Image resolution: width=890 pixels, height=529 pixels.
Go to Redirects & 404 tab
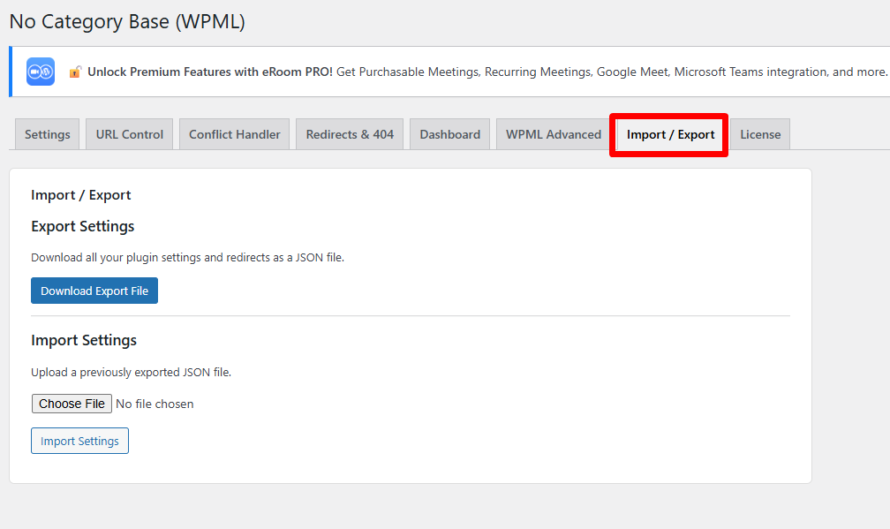350,134
